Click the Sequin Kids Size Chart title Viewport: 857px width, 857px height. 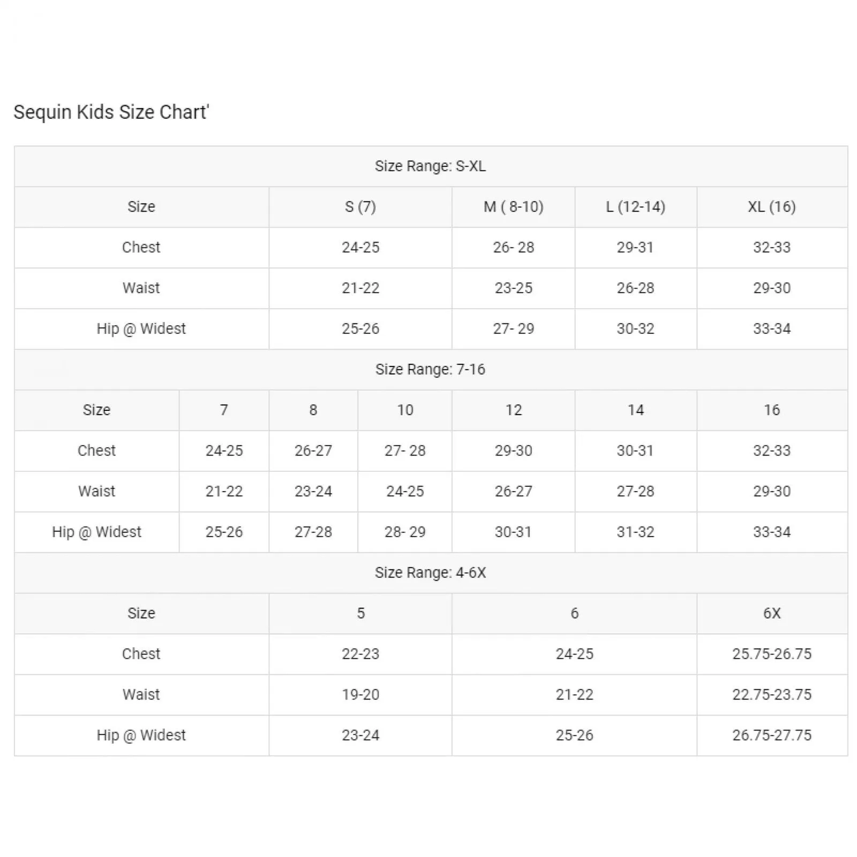tap(111, 112)
